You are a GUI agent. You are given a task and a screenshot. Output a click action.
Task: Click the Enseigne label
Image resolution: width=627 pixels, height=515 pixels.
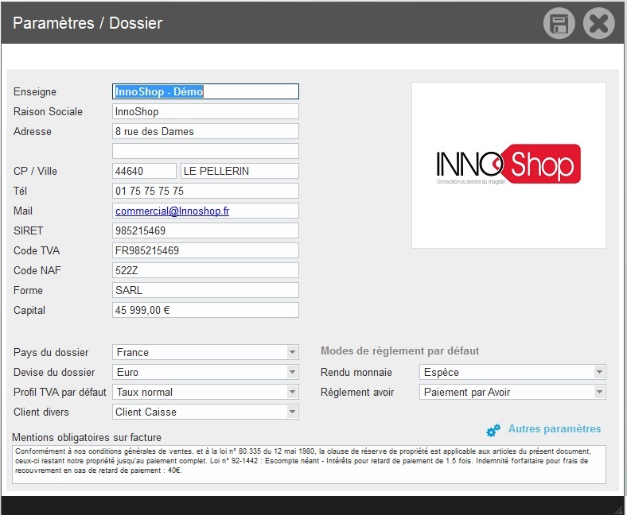(x=35, y=92)
